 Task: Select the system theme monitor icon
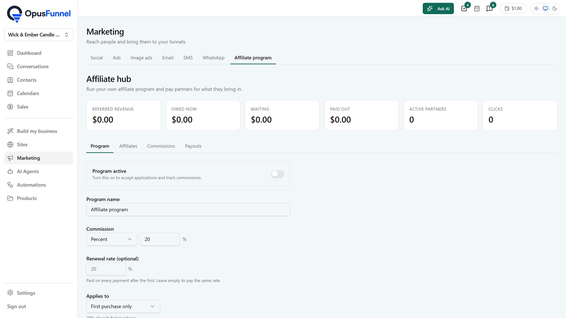tap(545, 9)
